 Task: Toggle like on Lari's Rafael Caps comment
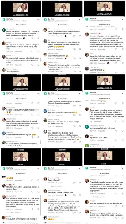pos(32,192)
